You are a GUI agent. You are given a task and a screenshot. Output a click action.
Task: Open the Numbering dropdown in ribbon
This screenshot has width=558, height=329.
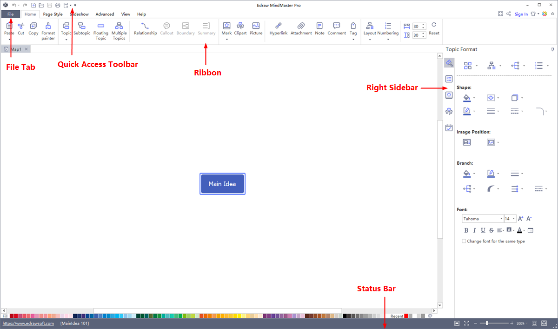[x=388, y=40]
